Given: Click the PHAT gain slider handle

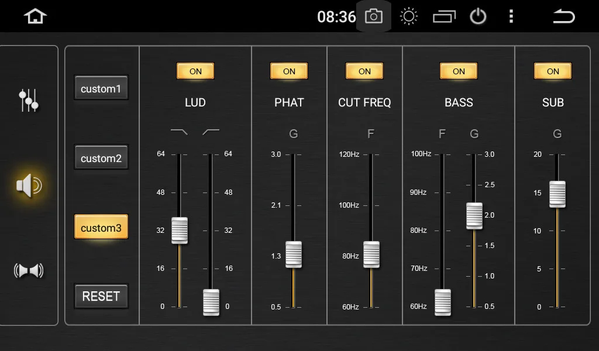Looking at the screenshot, I should pos(294,254).
